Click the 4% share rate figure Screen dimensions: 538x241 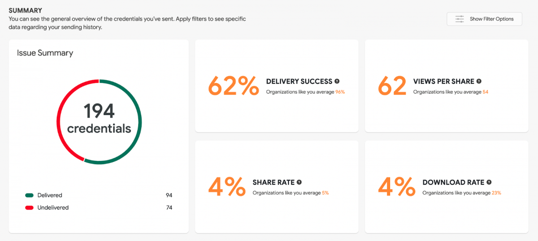tap(227, 186)
